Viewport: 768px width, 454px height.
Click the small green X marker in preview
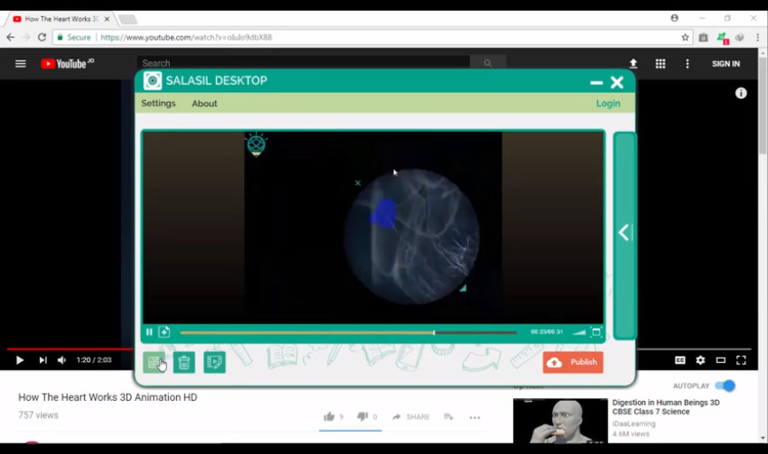(358, 182)
